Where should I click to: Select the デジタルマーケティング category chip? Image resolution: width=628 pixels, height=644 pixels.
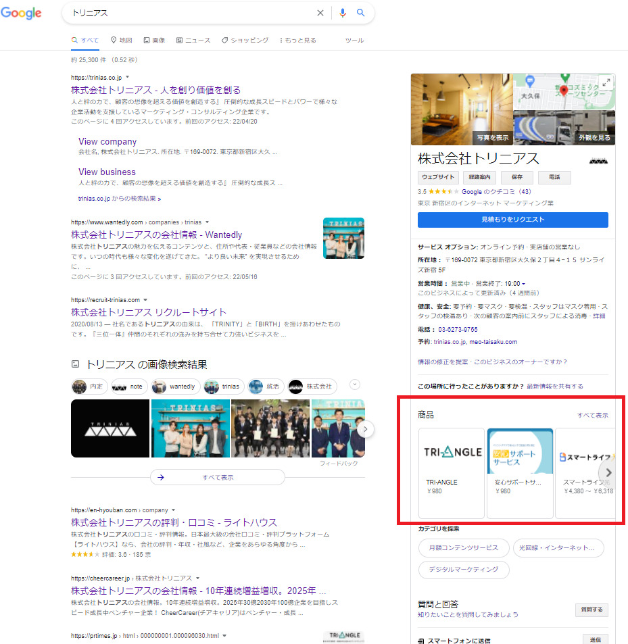[464, 570]
